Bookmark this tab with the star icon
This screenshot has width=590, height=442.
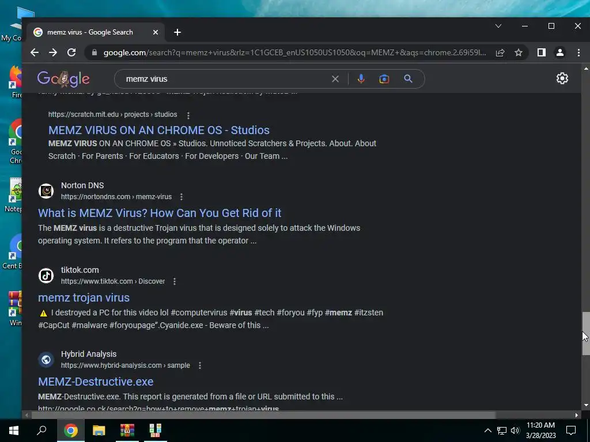coord(519,52)
